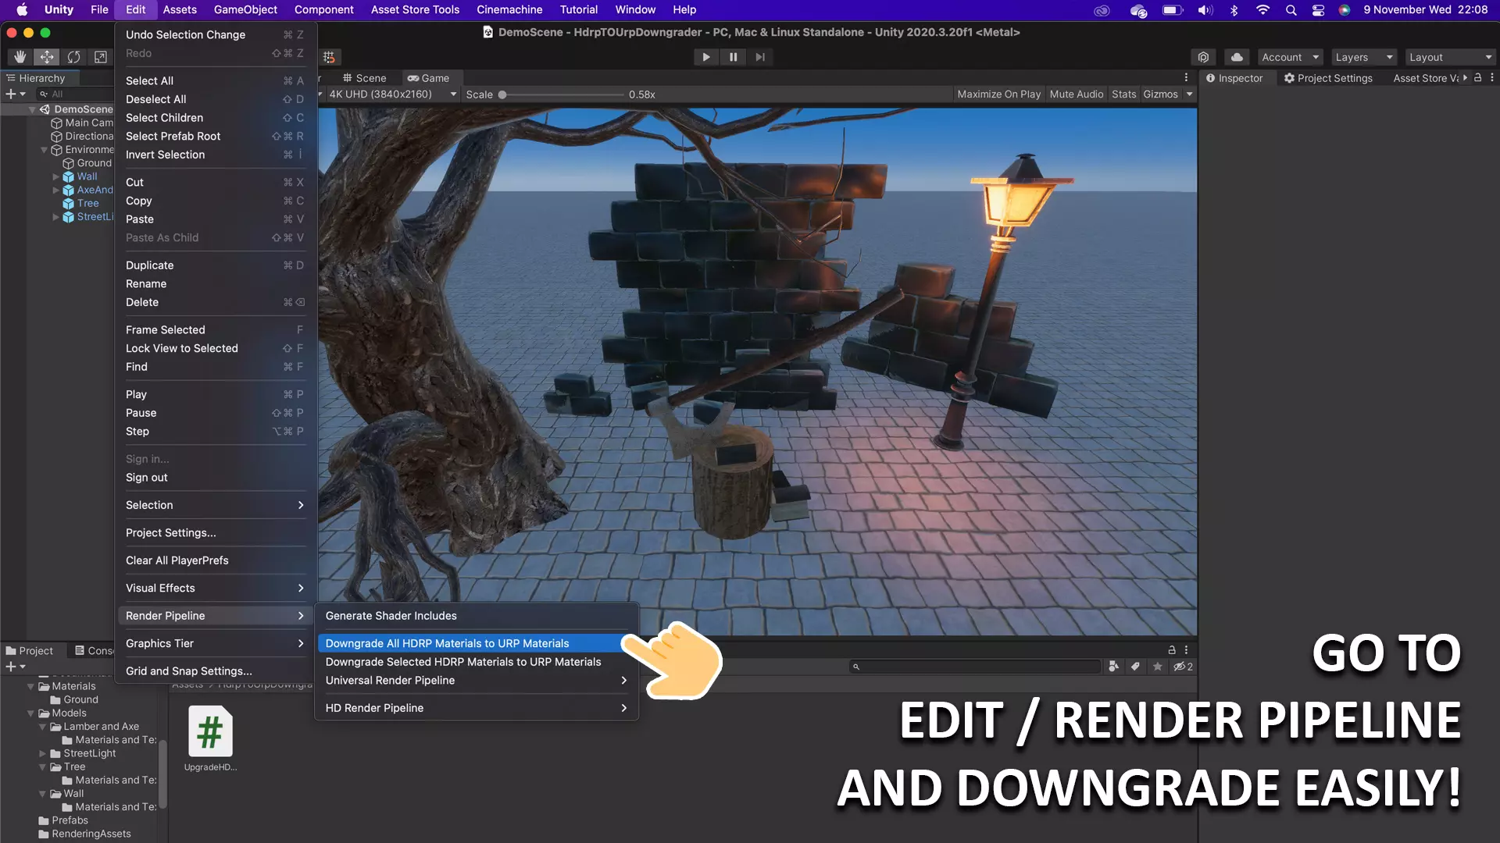Switch to the Project Settings tab

click(x=1328, y=78)
